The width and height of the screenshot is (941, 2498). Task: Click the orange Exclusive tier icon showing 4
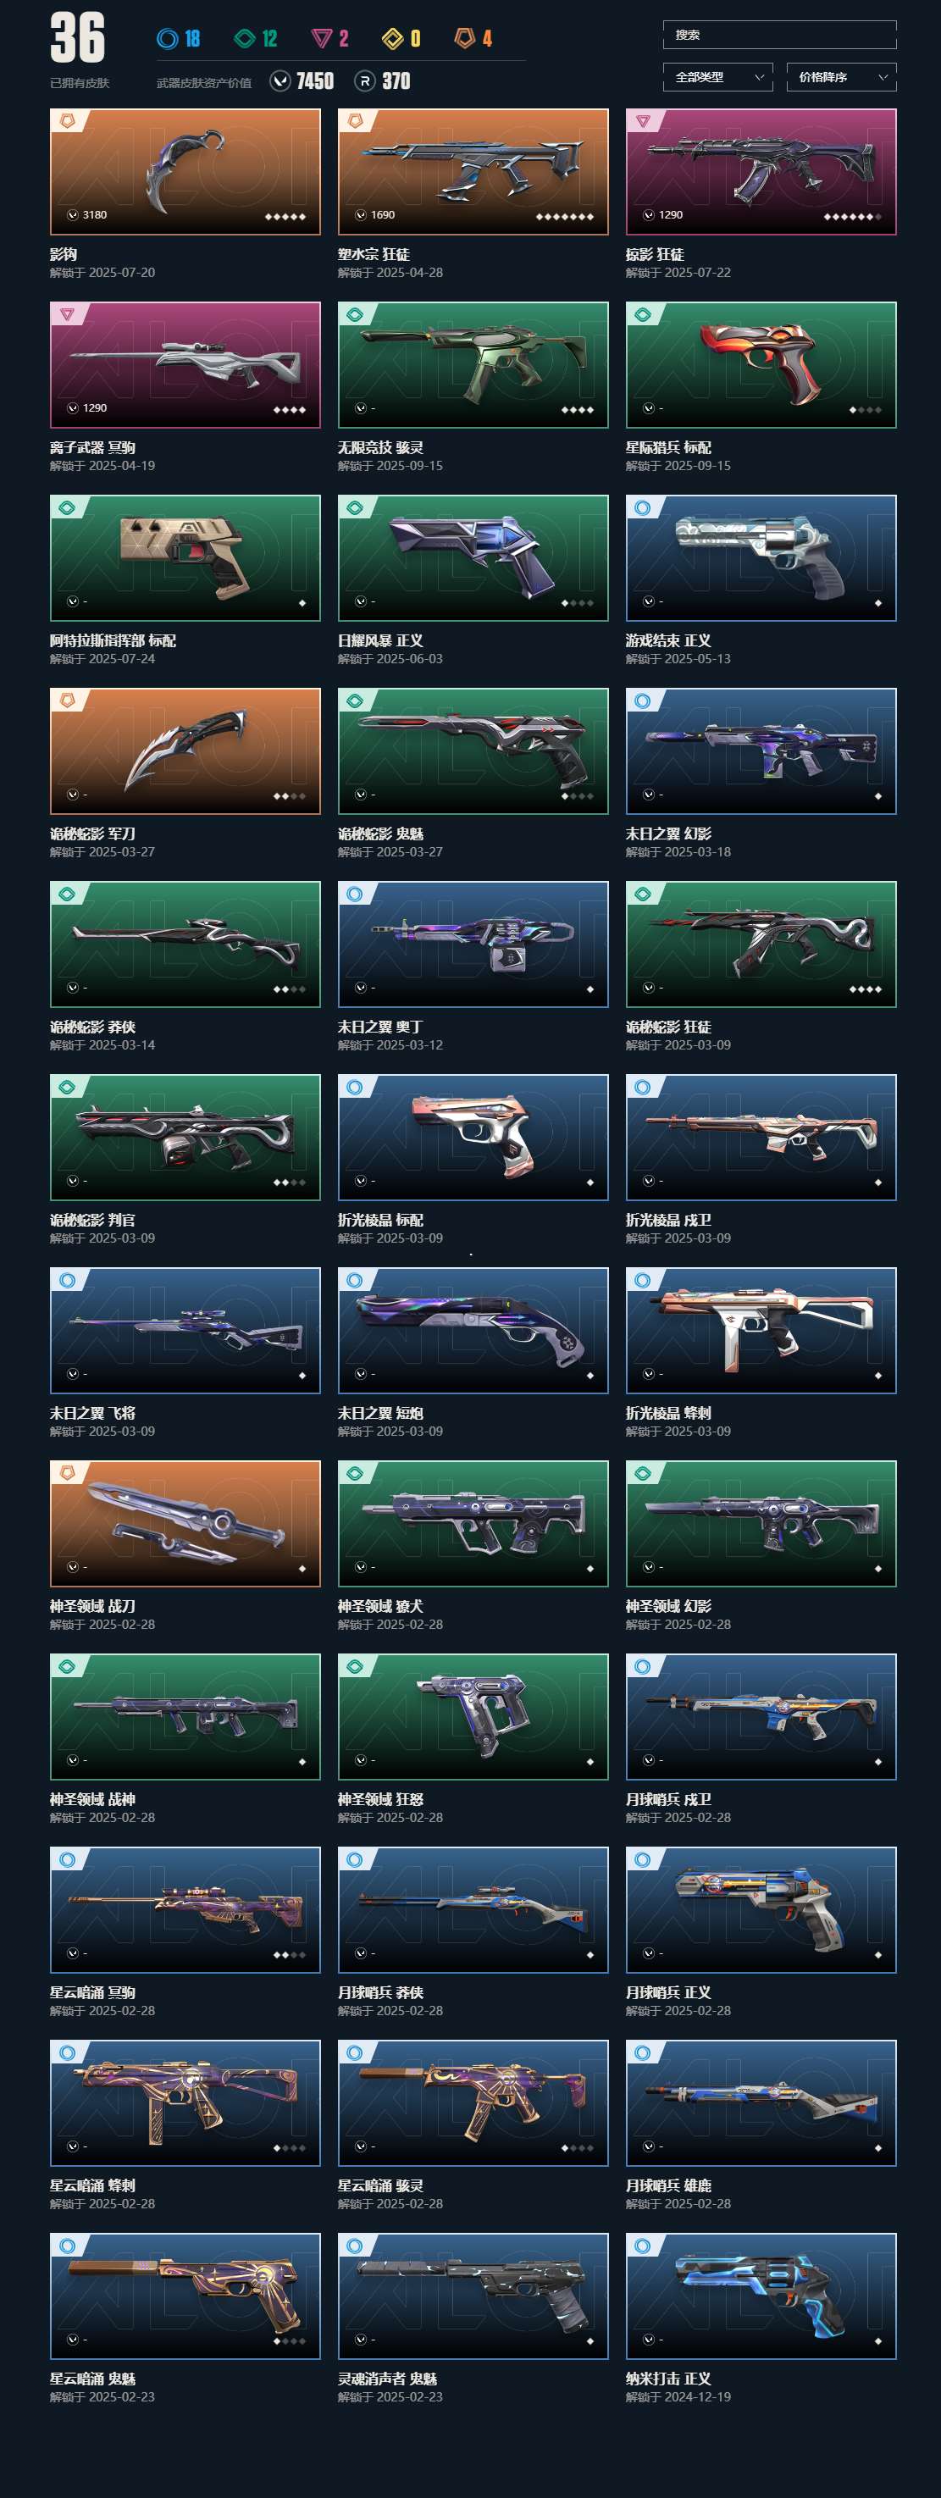(x=465, y=39)
